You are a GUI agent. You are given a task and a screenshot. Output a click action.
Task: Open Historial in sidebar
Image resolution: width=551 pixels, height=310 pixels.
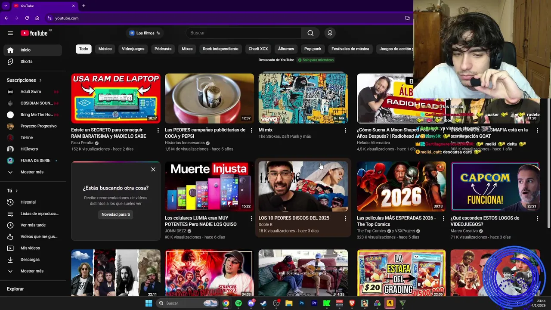tap(33, 202)
